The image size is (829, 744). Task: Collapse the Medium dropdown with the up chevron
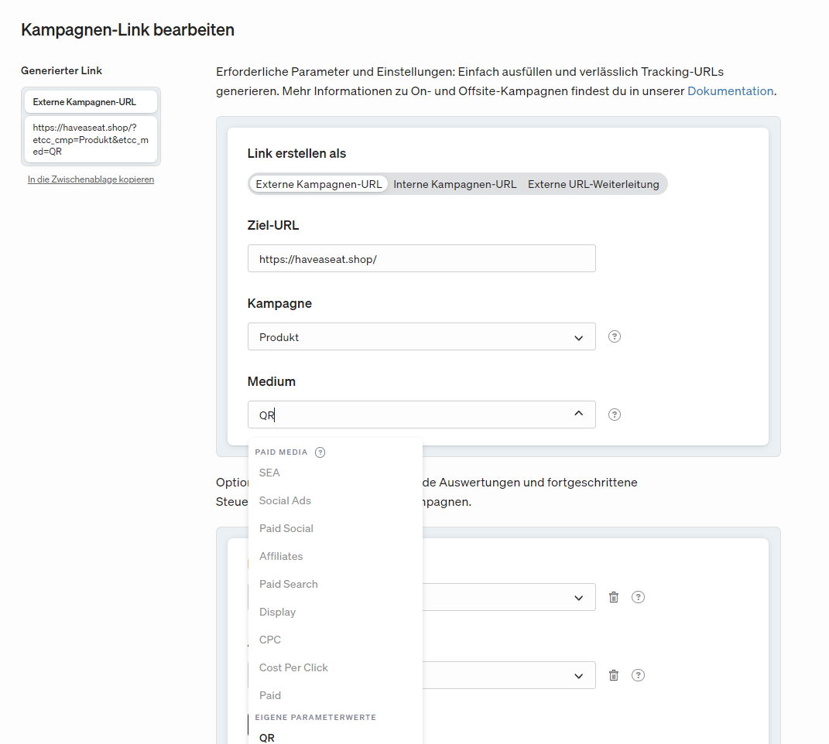(x=578, y=414)
